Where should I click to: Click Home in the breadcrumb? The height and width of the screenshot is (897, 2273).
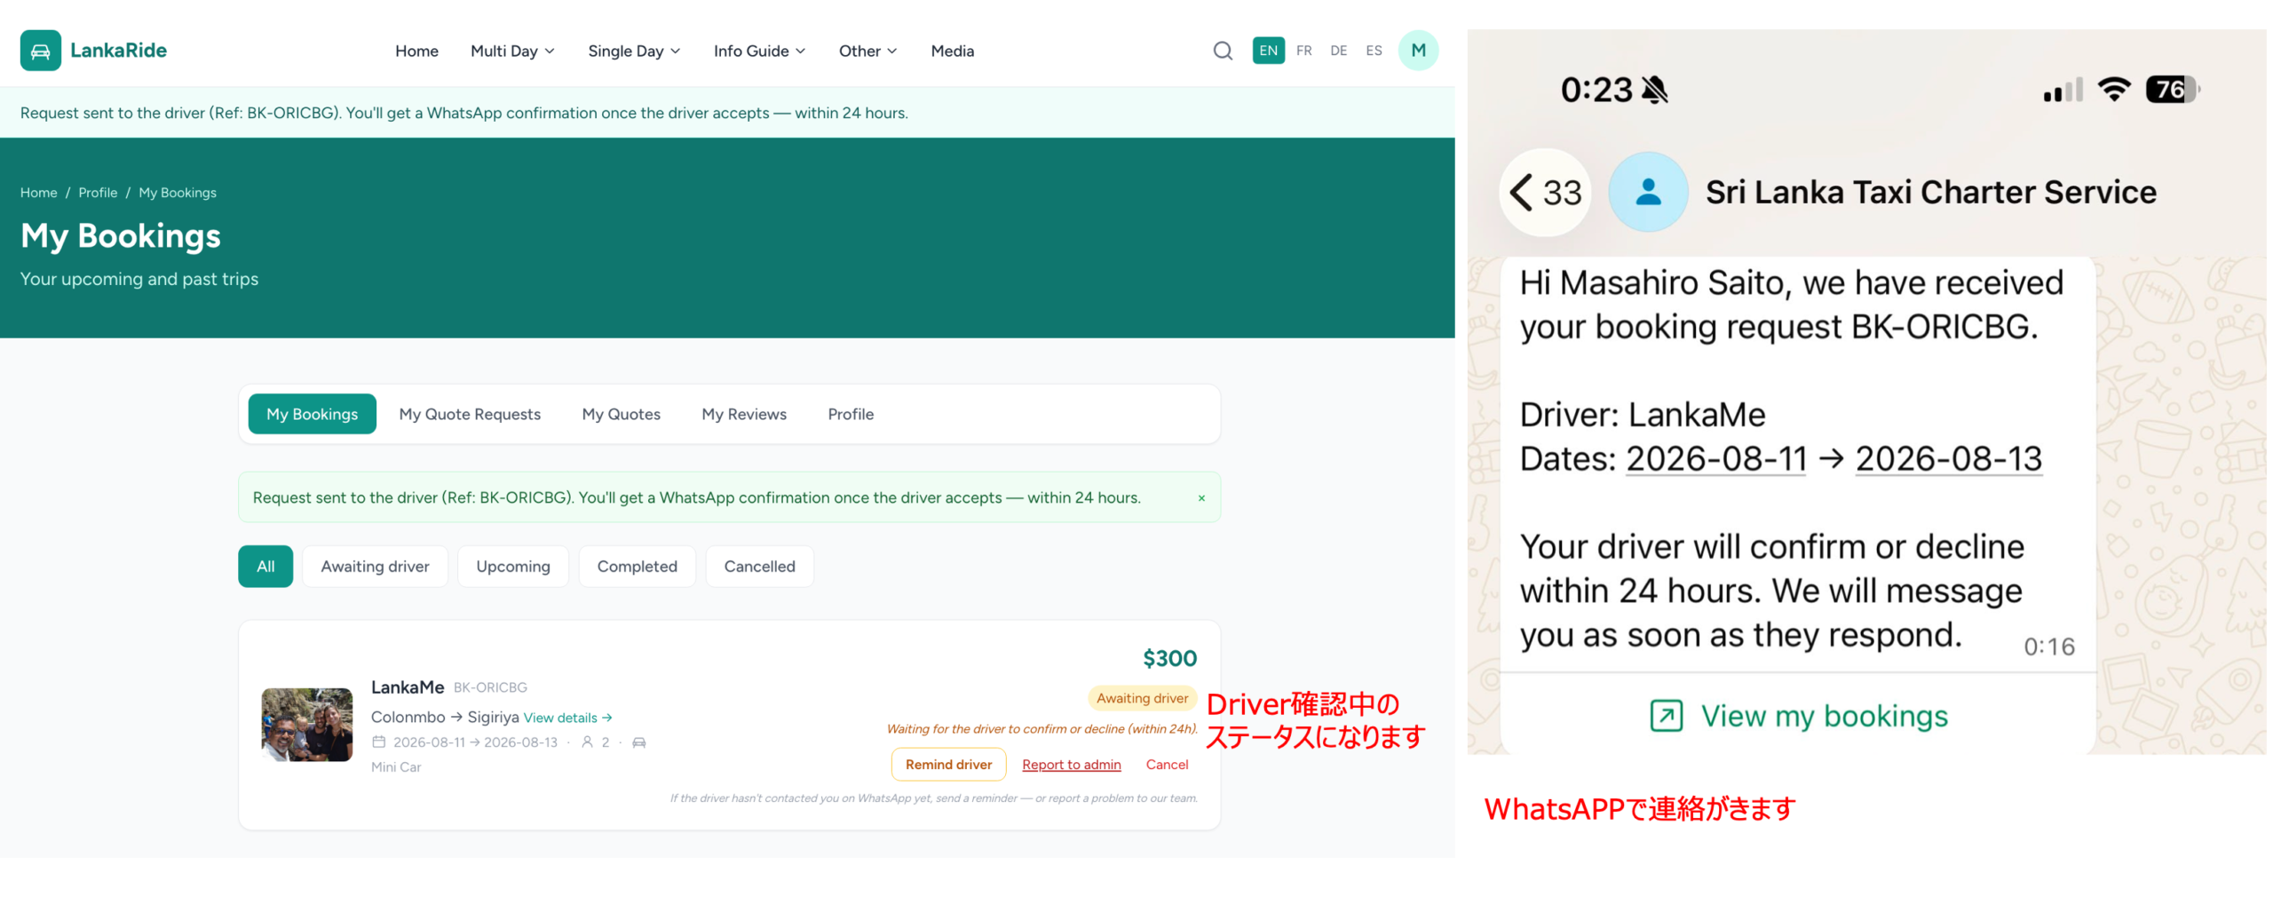(x=39, y=193)
